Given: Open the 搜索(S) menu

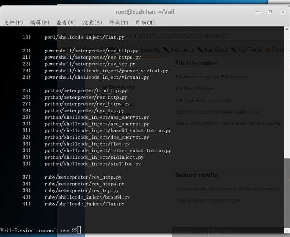Looking at the screenshot, I should pos(92,22).
